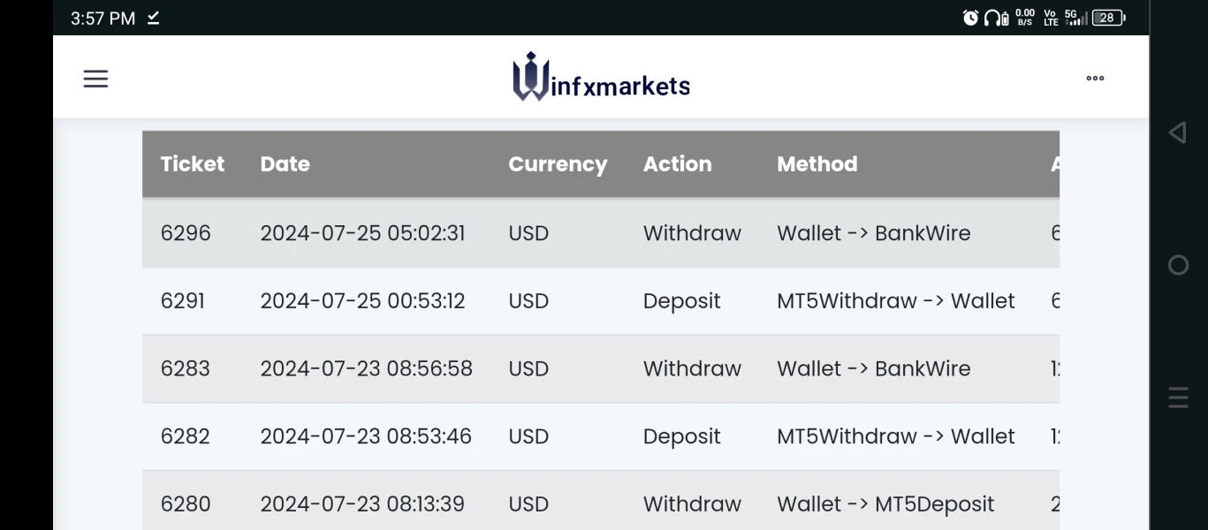The width and height of the screenshot is (1208, 530).
Task: Click the Action column header
Action: point(677,164)
